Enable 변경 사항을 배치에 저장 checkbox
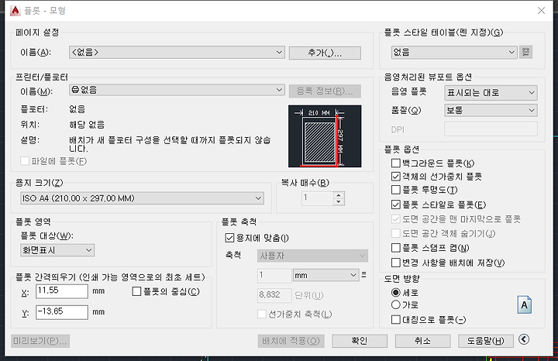558x361 pixels. click(396, 263)
